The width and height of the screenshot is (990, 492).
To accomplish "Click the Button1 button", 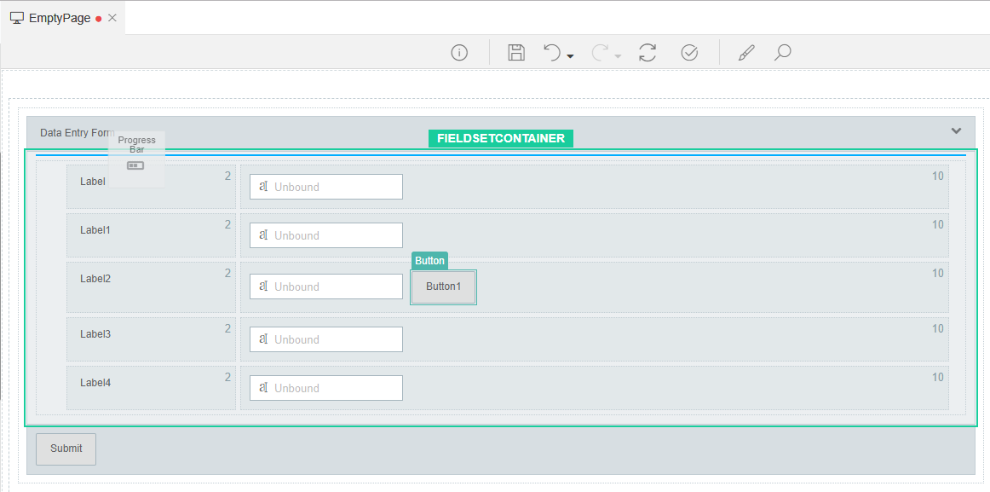I will point(443,287).
